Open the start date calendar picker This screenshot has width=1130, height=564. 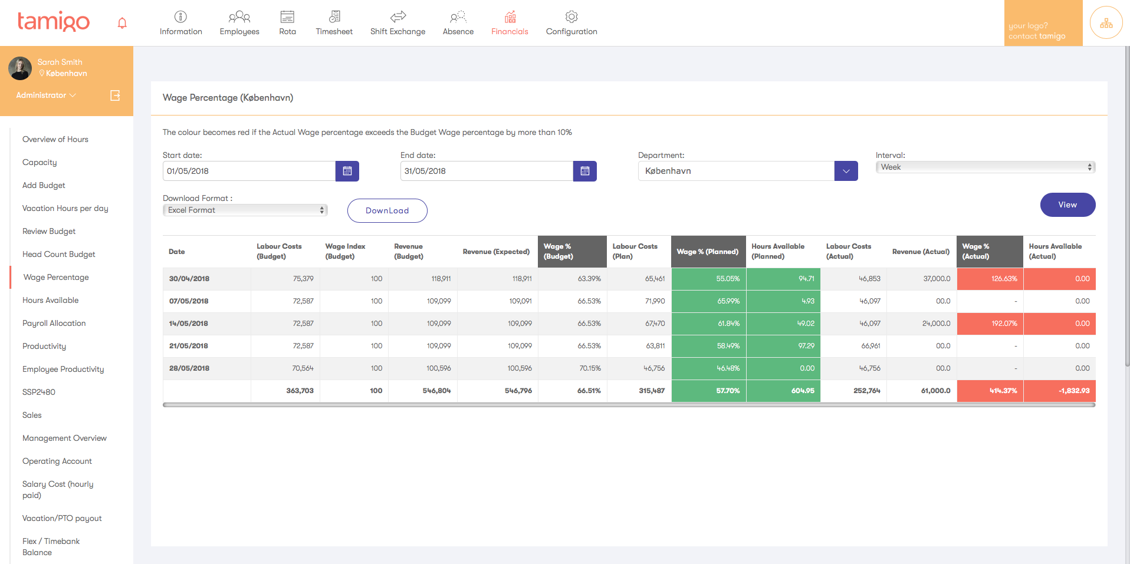(x=347, y=171)
